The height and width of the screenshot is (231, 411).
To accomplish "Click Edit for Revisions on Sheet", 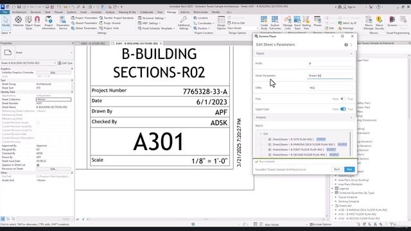I will pyautogui.click(x=53, y=169).
